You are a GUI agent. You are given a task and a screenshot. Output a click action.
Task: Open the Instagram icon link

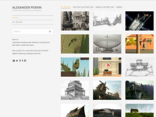(x=25, y=61)
